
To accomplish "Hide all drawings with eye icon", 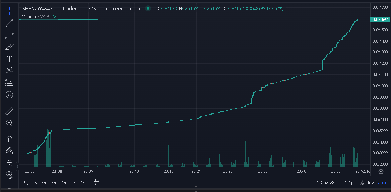I will pos(9,175).
